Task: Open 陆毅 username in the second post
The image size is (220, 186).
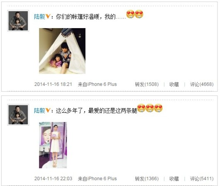Action: coord(39,111)
